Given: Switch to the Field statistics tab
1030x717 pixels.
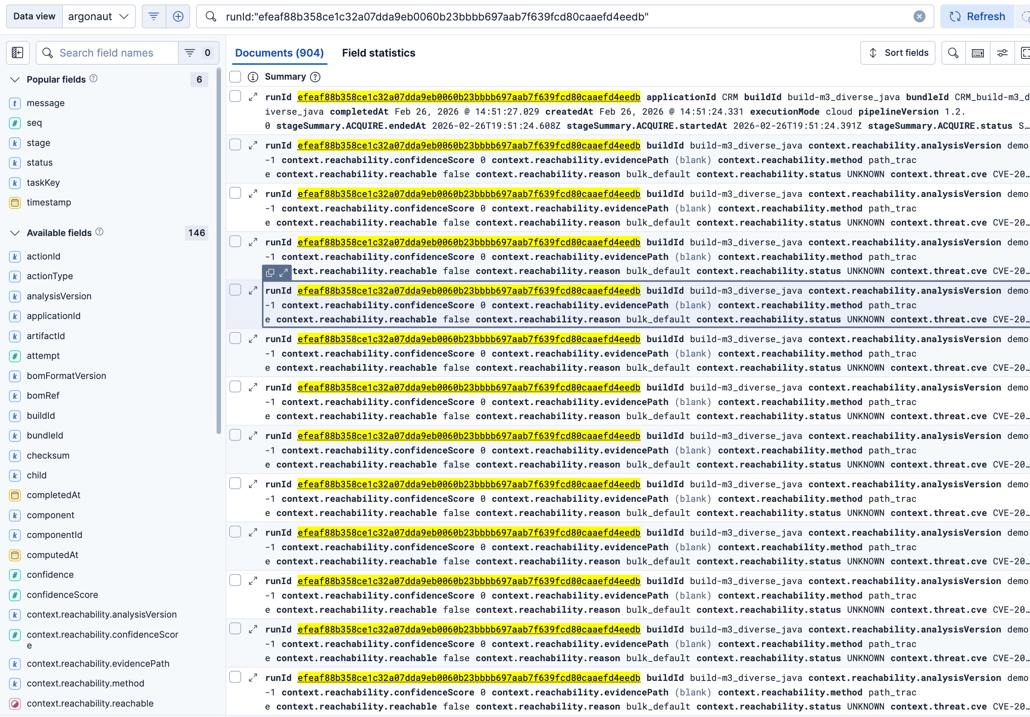Looking at the screenshot, I should tap(378, 53).
